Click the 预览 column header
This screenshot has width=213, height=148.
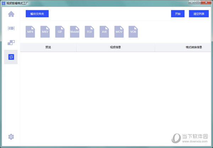[x=48, y=47]
